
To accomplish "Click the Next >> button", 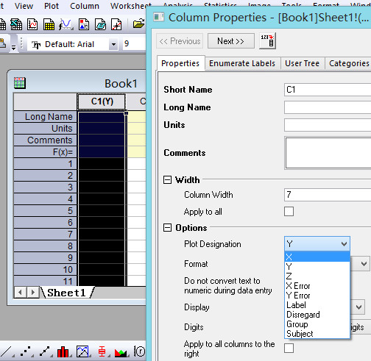I will [230, 41].
